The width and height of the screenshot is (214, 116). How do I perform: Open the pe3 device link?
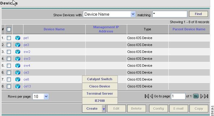[x=26, y=45]
